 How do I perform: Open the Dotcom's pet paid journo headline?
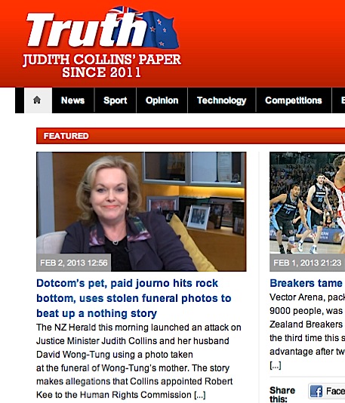(134, 298)
